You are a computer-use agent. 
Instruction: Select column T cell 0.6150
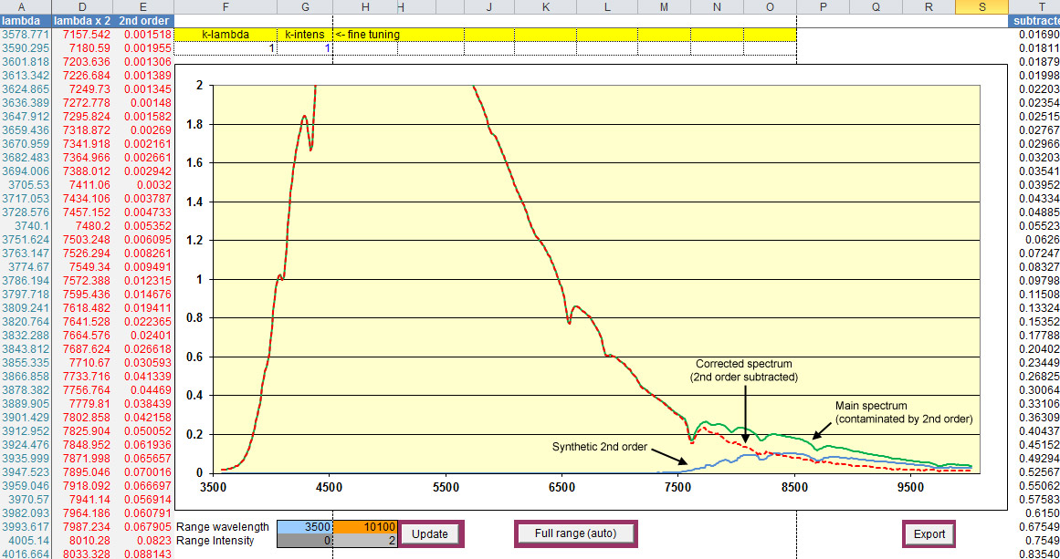tap(1034, 512)
